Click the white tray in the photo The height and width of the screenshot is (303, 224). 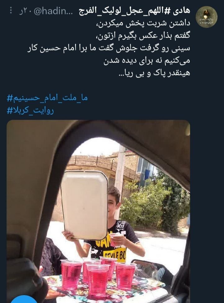tap(84, 205)
